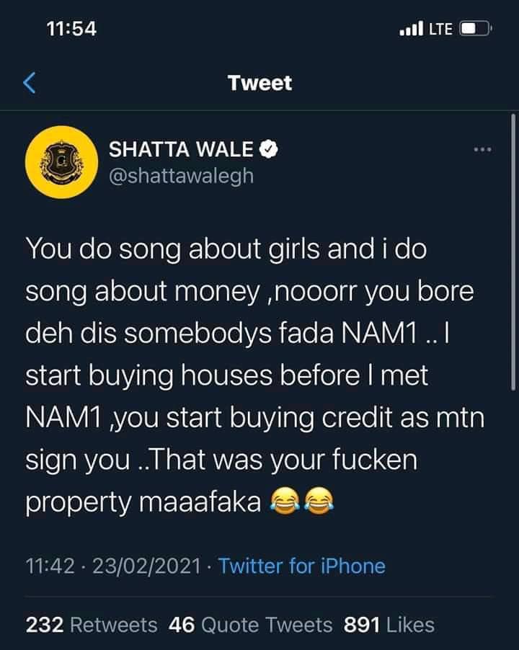View the 46 Quote Tweets list
The image size is (519, 650).
[250, 625]
